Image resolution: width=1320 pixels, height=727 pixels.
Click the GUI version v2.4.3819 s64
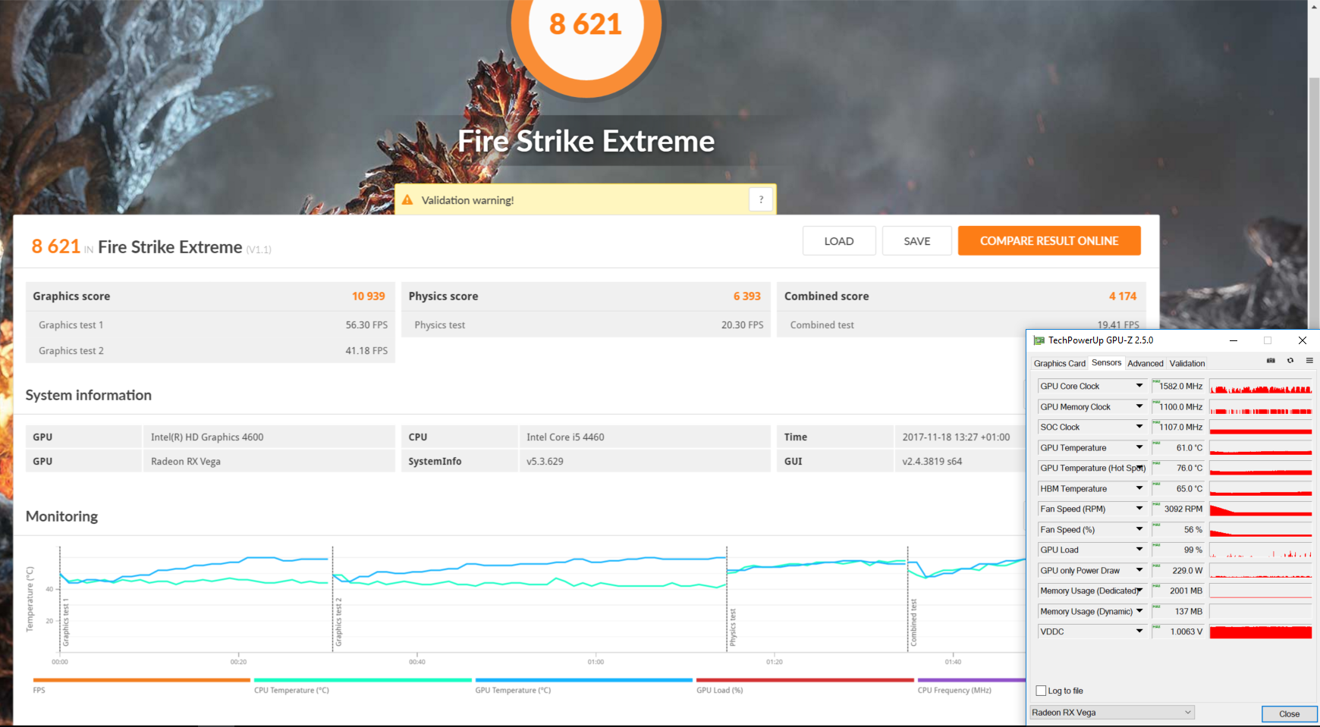tap(932, 461)
